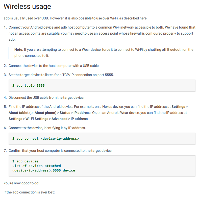The image size is (198, 197).
Task: Click the adb tcpip 5555 command
Action: click(x=29, y=85)
